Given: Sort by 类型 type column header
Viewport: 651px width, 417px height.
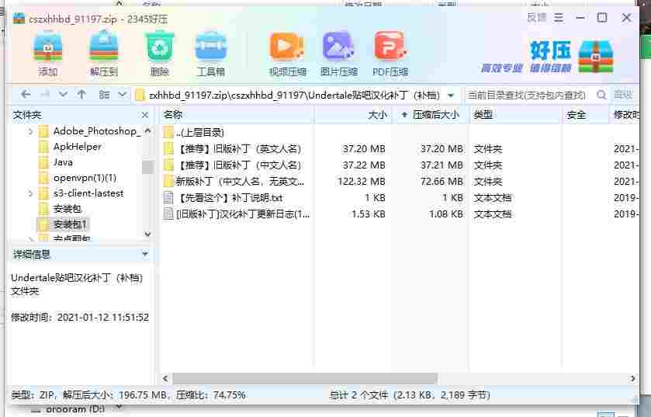Looking at the screenshot, I should coord(516,115).
